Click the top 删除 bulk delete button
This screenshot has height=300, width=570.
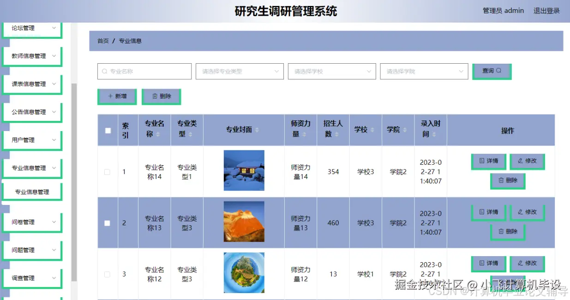click(x=161, y=96)
